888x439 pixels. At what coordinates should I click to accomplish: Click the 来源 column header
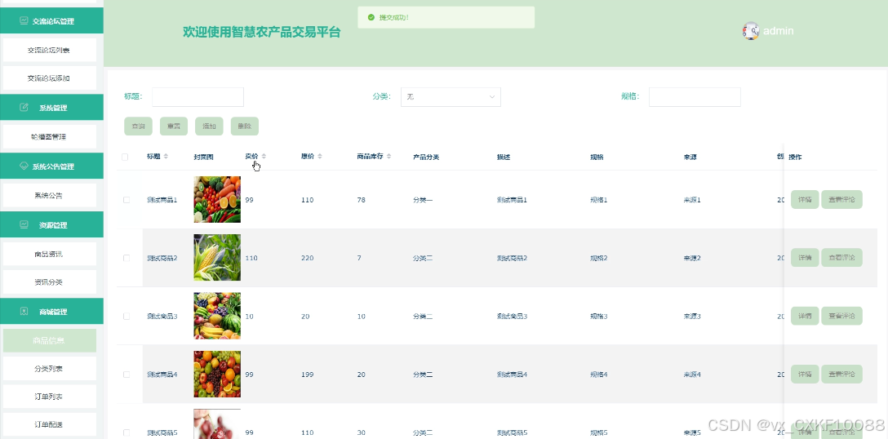click(690, 157)
